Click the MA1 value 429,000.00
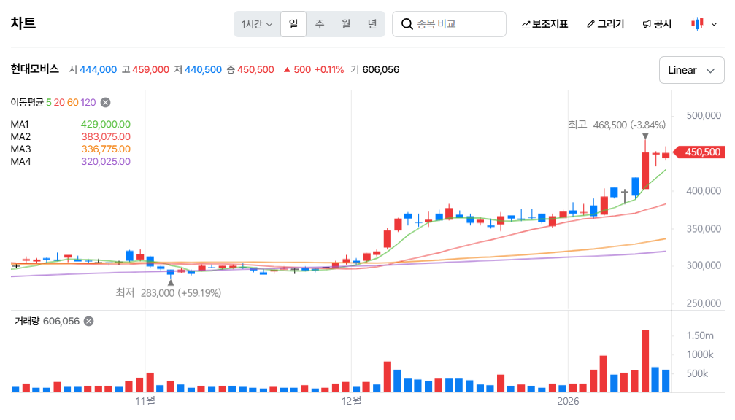735x420 pixels. click(x=105, y=125)
